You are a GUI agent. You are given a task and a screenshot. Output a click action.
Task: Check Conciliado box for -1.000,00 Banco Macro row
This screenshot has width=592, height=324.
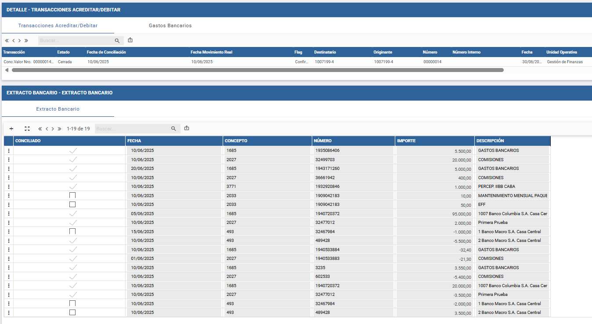point(72,231)
